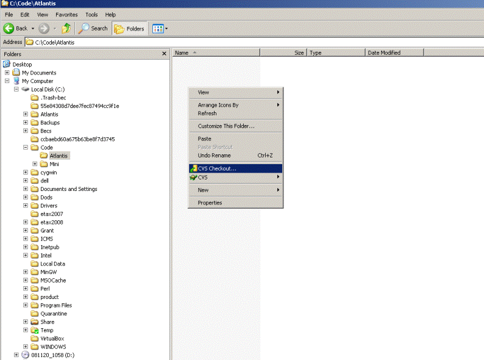Select the Desktop icon in folder tree
Image resolution: width=484 pixels, height=360 pixels.
point(7,64)
